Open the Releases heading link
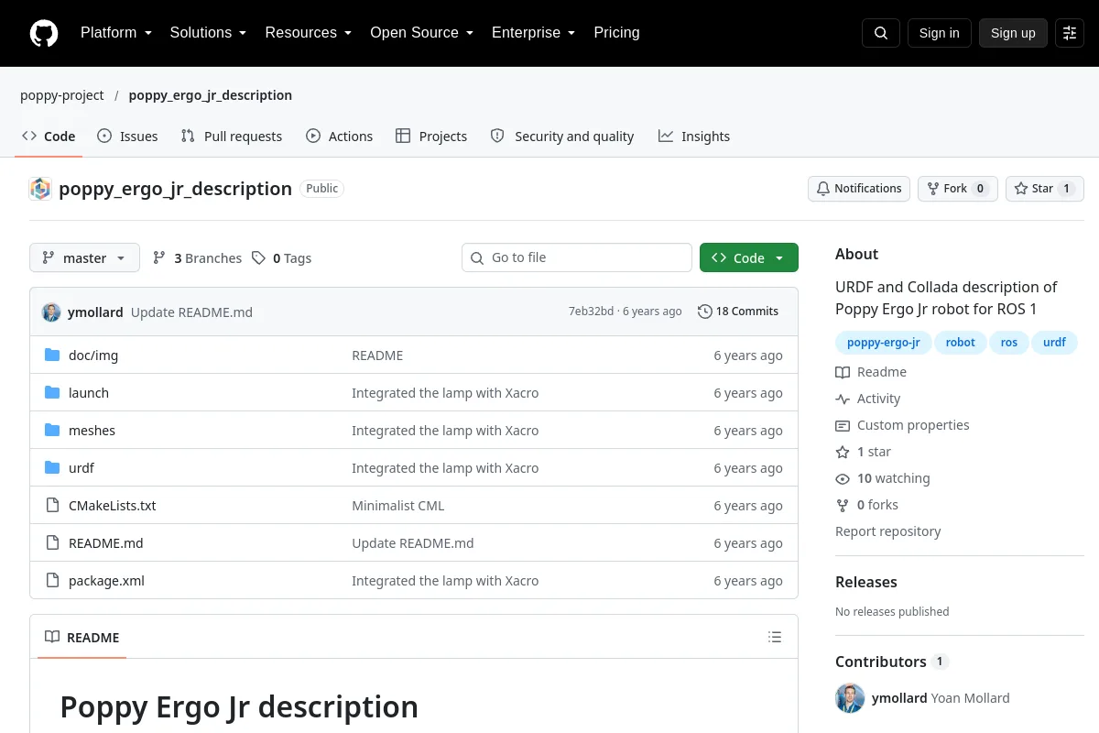Image resolution: width=1099 pixels, height=733 pixels. point(865,582)
